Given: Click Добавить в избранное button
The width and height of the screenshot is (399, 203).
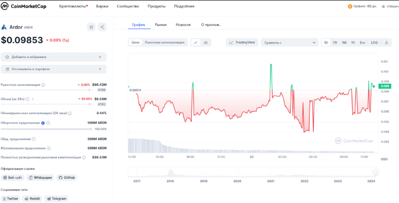Looking at the screenshot, I should [53, 57].
